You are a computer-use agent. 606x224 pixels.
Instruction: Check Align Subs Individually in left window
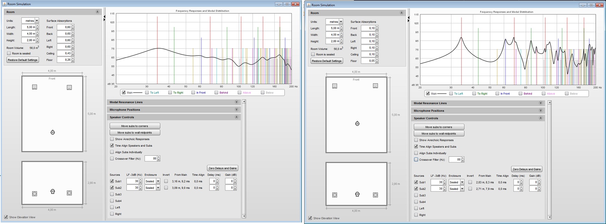click(112, 152)
